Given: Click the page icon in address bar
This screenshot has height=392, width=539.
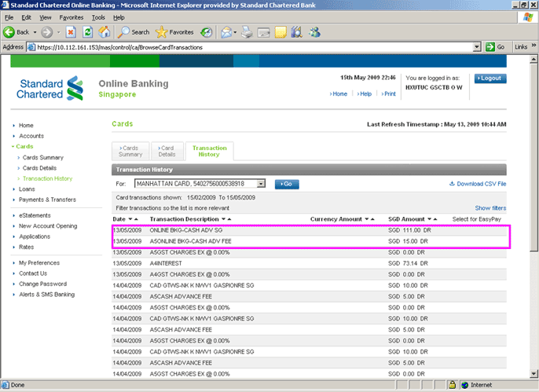Looking at the screenshot, I should [31, 47].
